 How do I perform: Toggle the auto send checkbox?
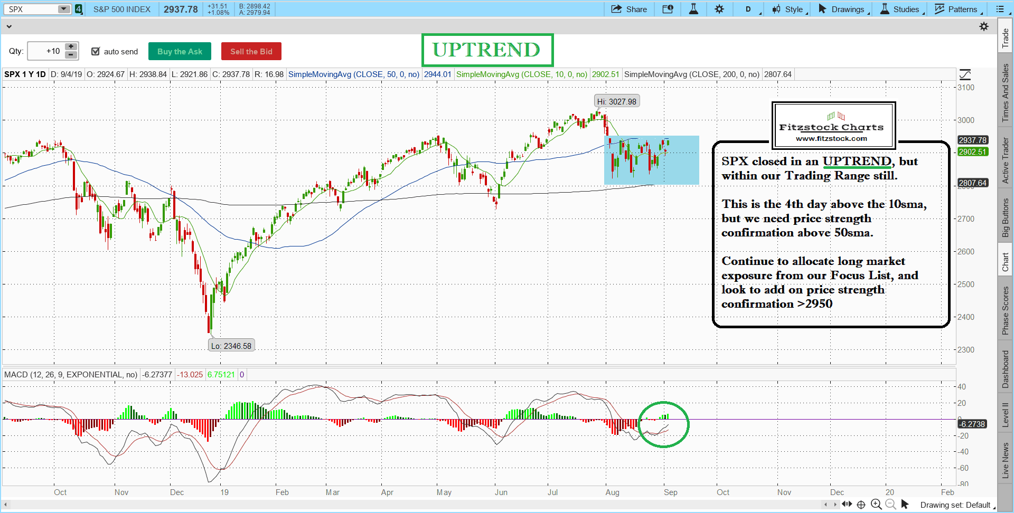(96, 51)
